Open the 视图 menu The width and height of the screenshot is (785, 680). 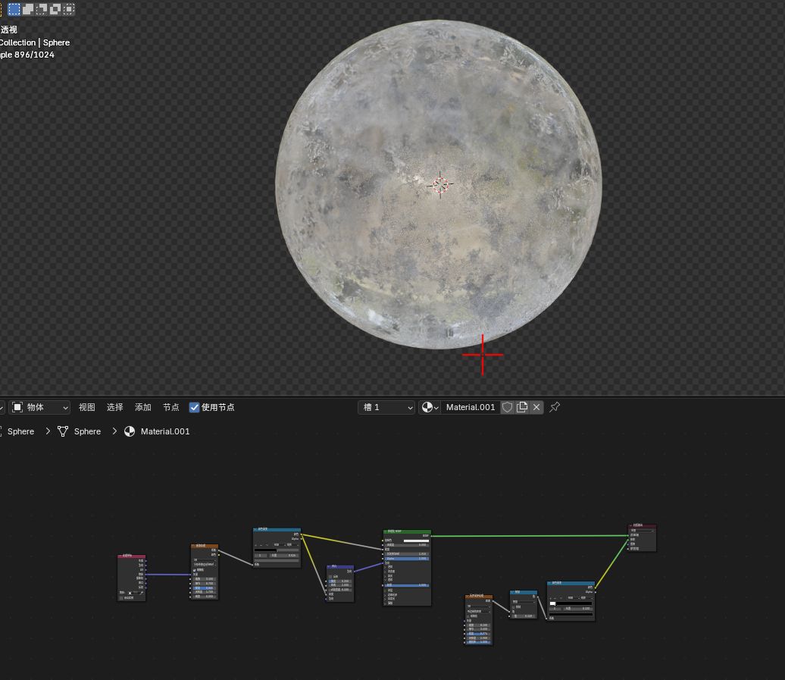coord(87,407)
